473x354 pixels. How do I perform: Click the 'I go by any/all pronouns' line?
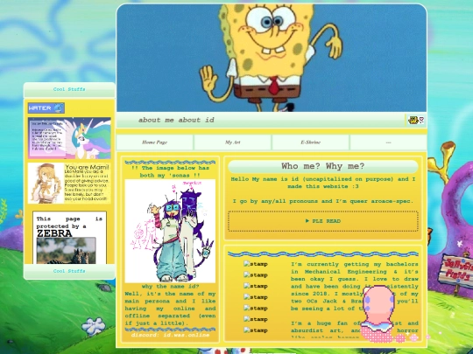pyautogui.click(x=323, y=201)
